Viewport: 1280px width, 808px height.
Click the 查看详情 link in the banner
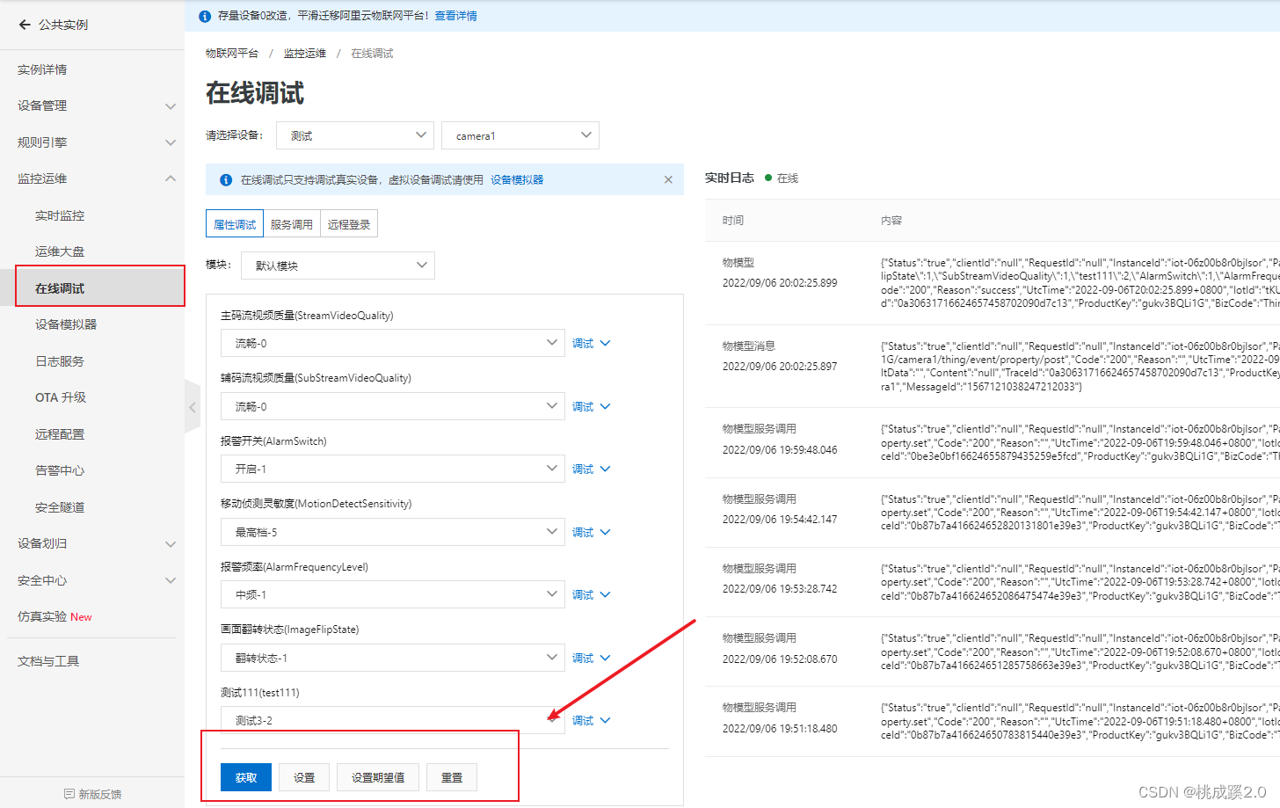[456, 16]
